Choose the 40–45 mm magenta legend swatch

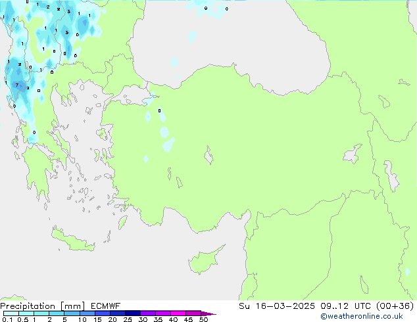[x=178, y=313]
